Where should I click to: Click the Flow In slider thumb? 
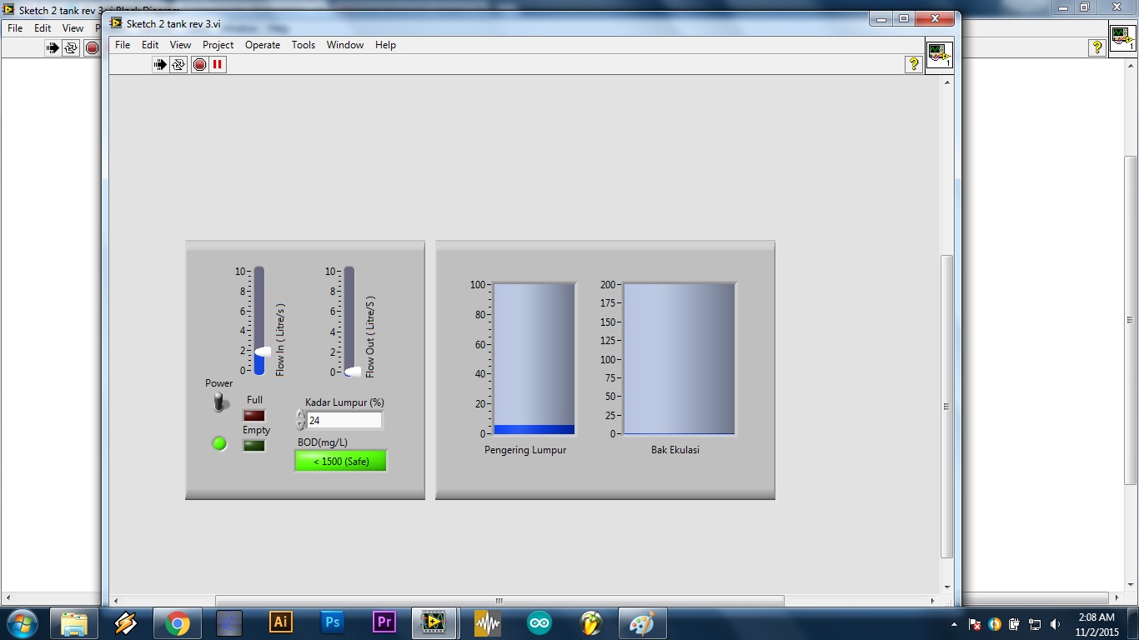(262, 352)
